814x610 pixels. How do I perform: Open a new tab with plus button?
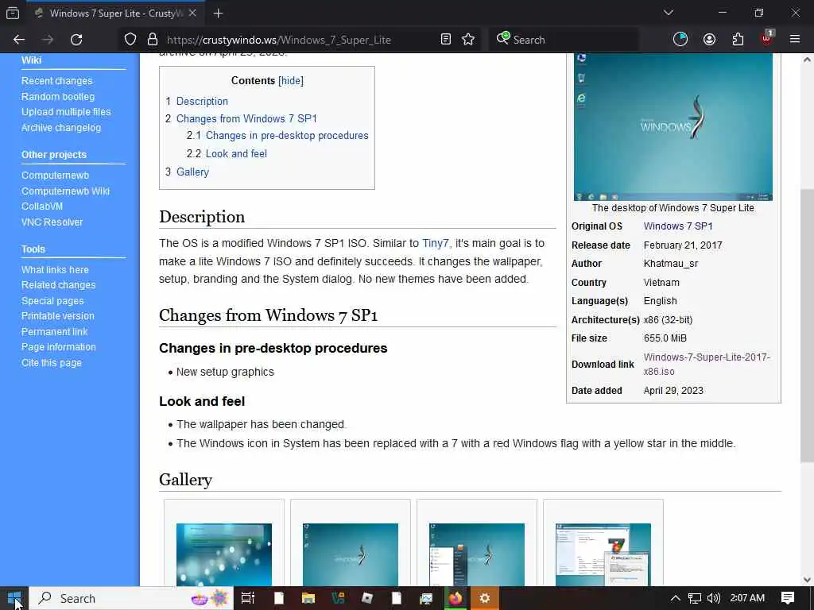[218, 14]
